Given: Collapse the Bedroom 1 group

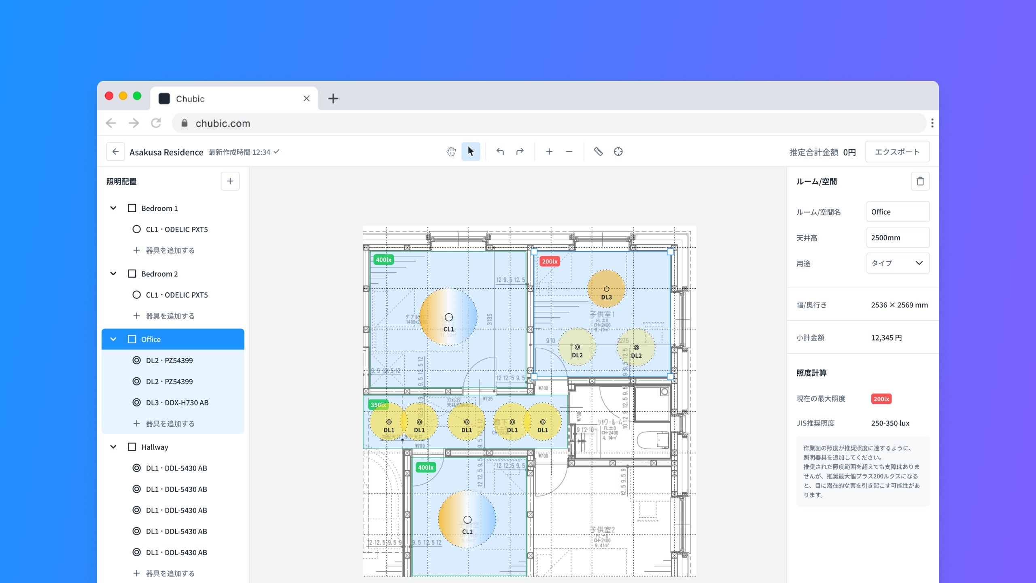Looking at the screenshot, I should point(113,208).
